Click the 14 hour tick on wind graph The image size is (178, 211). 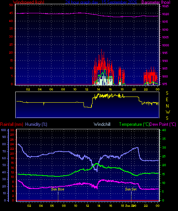pos(98,89)
